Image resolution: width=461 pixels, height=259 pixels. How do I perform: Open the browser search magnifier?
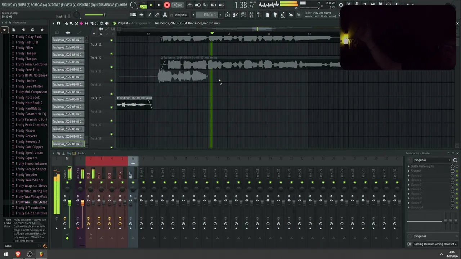(45, 246)
